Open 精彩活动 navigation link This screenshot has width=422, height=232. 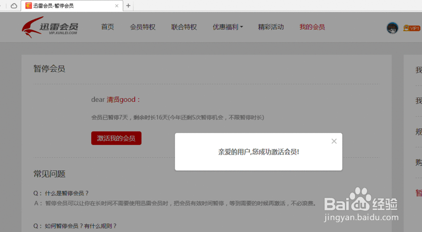click(271, 27)
